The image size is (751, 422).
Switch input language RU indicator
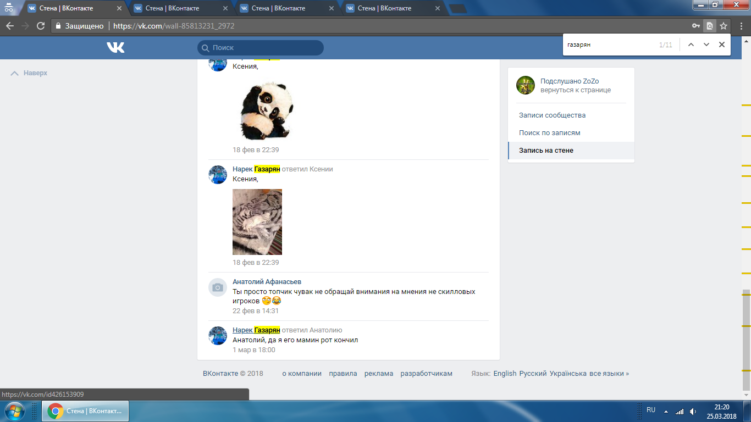tap(651, 410)
